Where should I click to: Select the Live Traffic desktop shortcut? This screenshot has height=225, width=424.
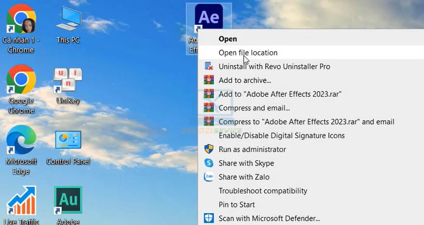(21, 205)
